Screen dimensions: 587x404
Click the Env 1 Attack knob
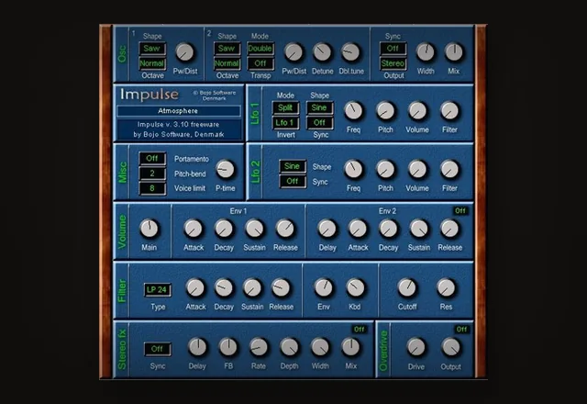(x=194, y=229)
